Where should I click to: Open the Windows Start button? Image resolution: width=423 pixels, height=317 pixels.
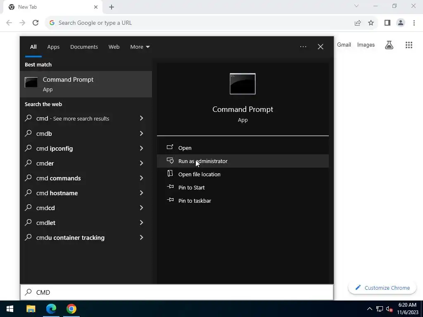[10, 309]
